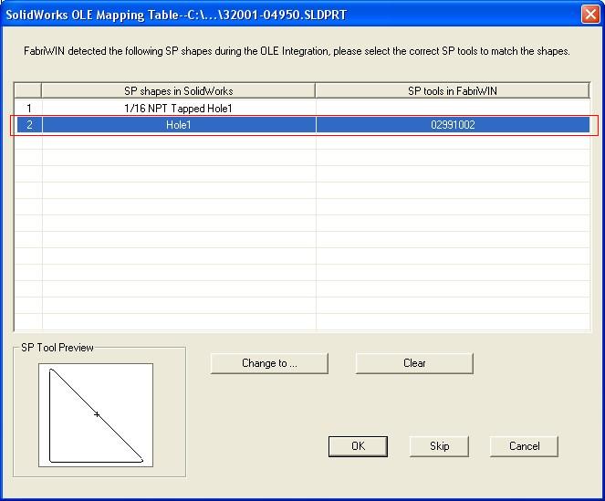The height and width of the screenshot is (501, 605).
Task: Select the 1/16 NPT Tapped Hole1 shape cell
Action: [x=179, y=109]
